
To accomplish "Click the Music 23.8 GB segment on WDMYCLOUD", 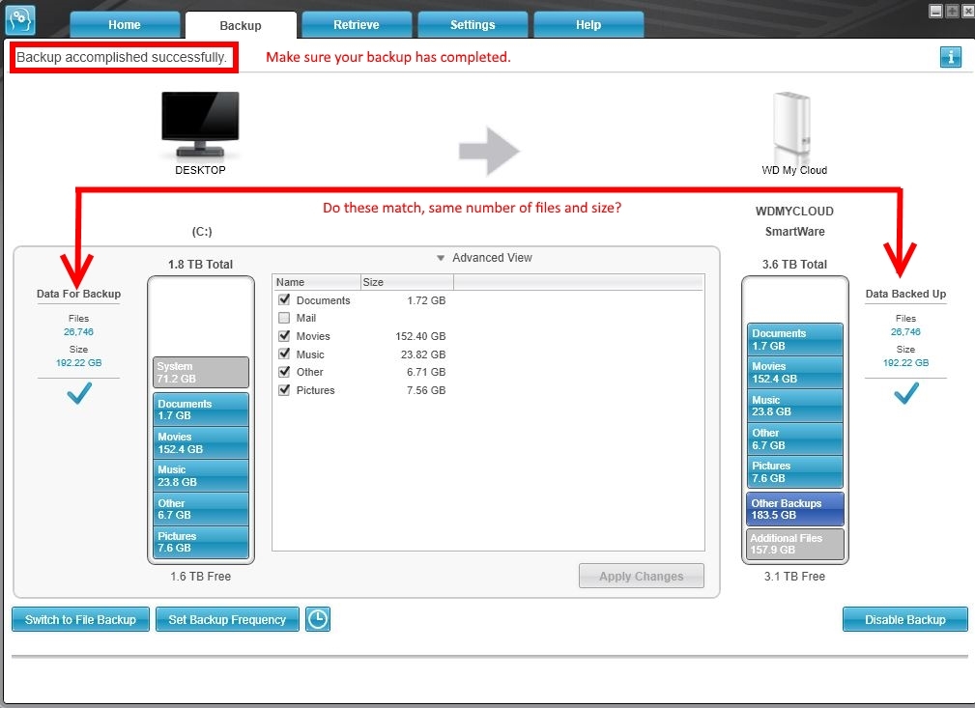I will click(x=794, y=405).
